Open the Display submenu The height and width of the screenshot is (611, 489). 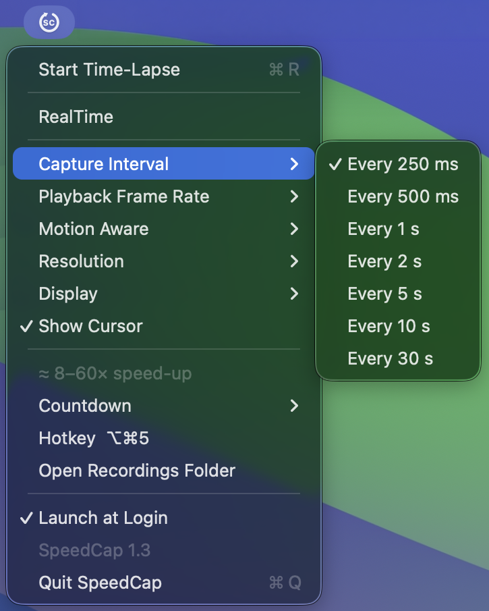point(163,294)
